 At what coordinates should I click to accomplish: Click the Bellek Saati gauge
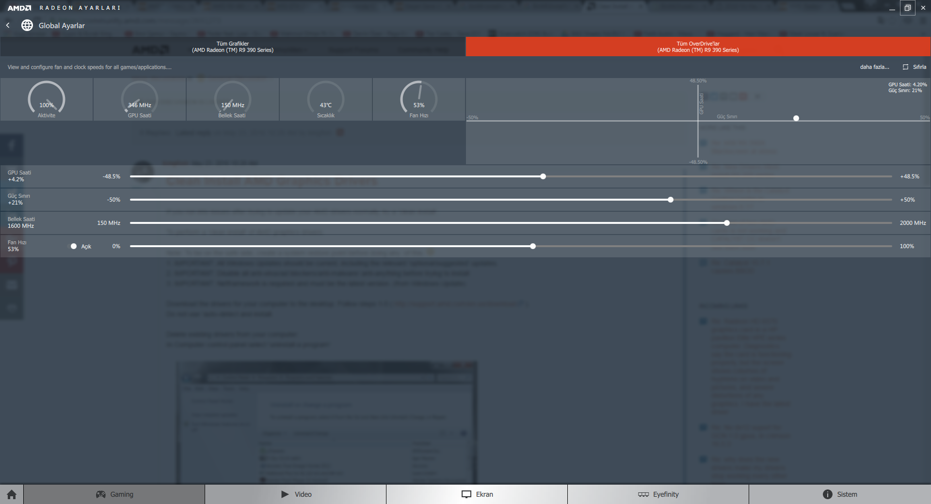tap(233, 99)
